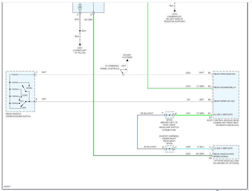Click circuit number 2270
This screenshot has width=252, height=191.
tap(188, 86)
